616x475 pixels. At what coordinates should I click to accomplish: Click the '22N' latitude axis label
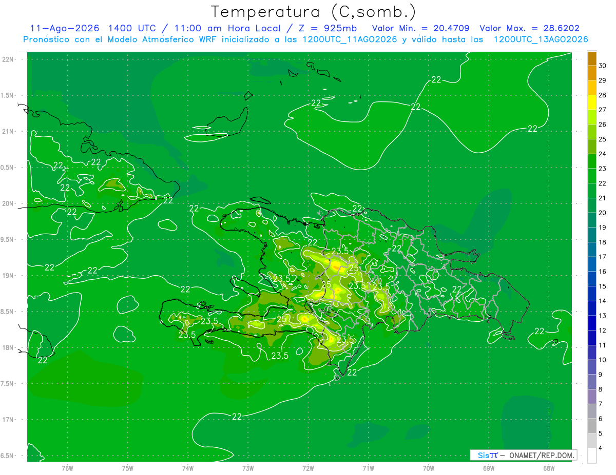click(8, 59)
